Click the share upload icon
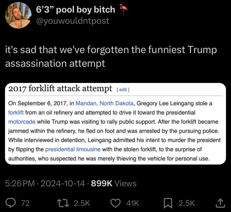231x212 pixels. pos(219,203)
